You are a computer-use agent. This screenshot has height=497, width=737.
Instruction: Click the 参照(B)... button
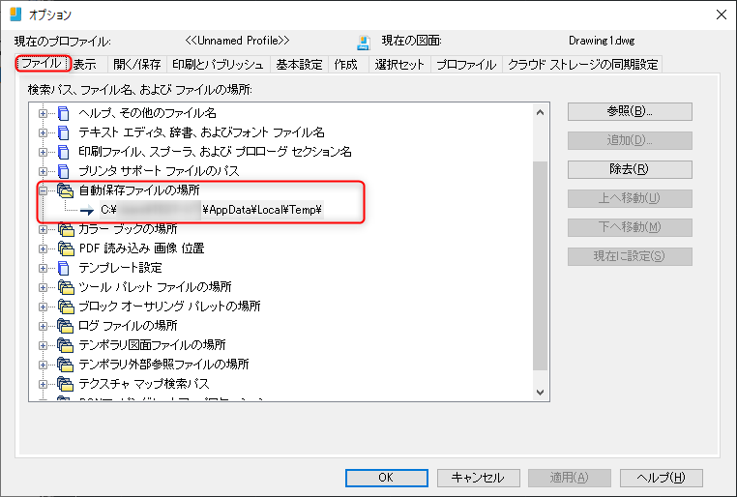630,111
